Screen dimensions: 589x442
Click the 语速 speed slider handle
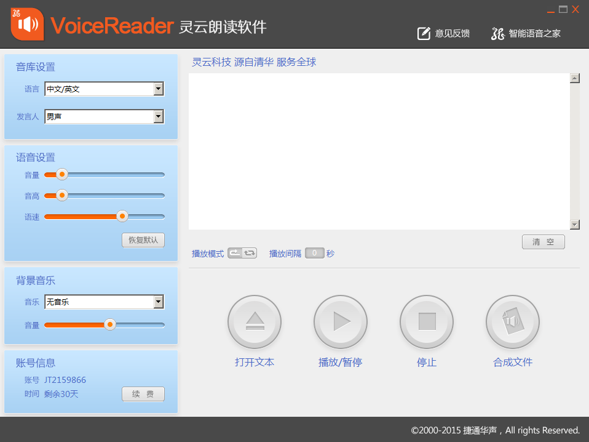click(x=122, y=216)
